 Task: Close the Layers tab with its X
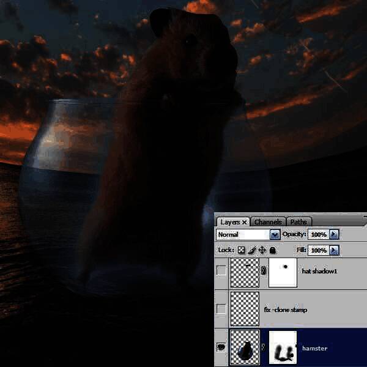[x=245, y=222]
